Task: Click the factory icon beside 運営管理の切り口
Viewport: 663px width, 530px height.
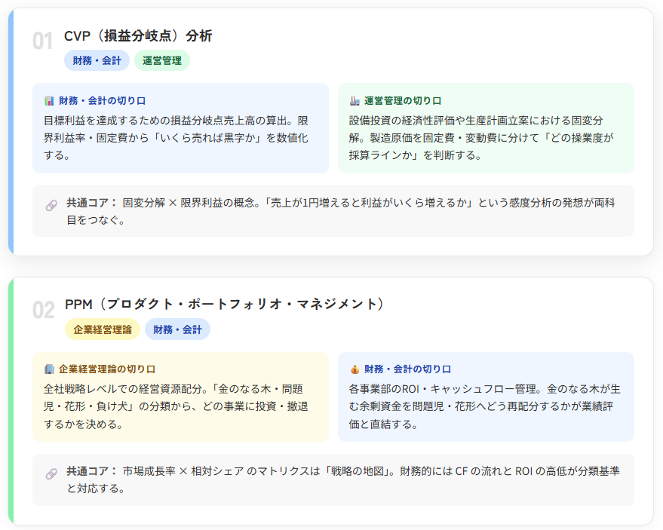Action: point(355,100)
